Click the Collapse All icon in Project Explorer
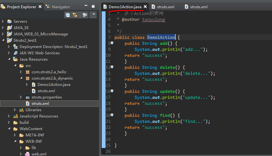The image size is (272, 156). [68, 15]
